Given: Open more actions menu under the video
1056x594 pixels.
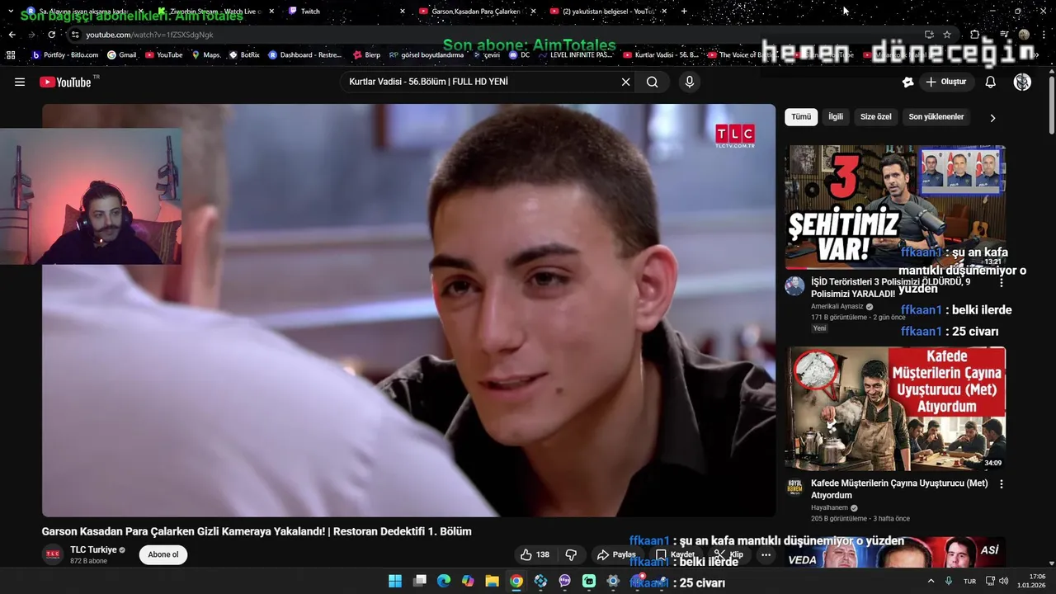Looking at the screenshot, I should pyautogui.click(x=766, y=554).
